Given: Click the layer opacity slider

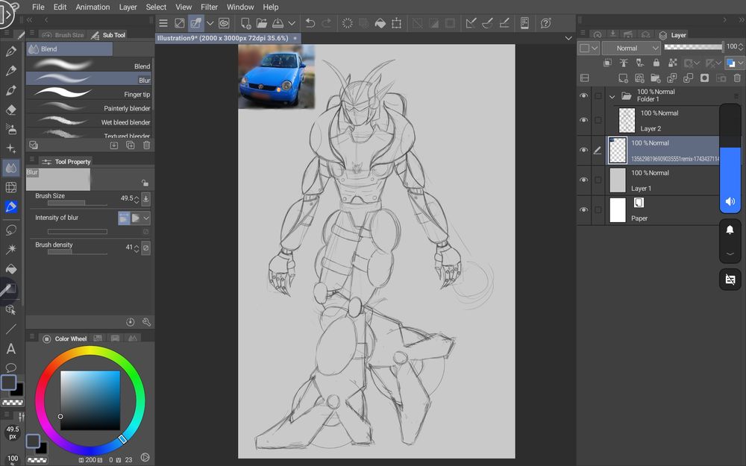Looking at the screenshot, I should point(693,46).
